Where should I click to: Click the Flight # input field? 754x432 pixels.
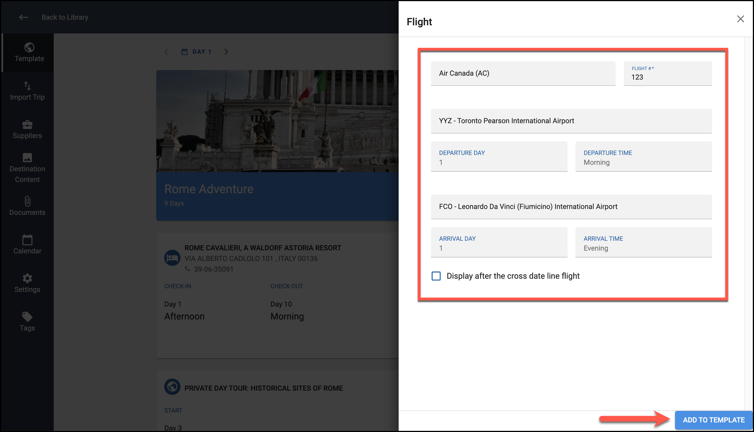pyautogui.click(x=668, y=73)
